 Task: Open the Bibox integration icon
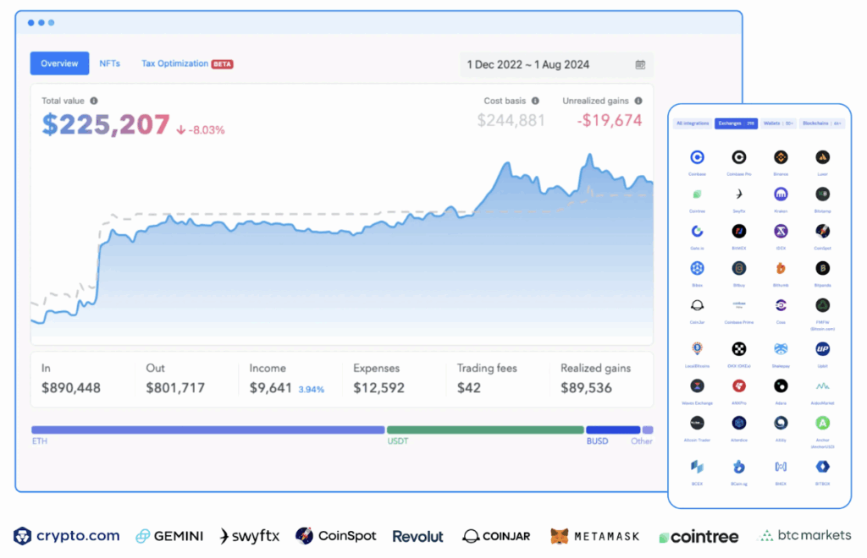click(697, 268)
